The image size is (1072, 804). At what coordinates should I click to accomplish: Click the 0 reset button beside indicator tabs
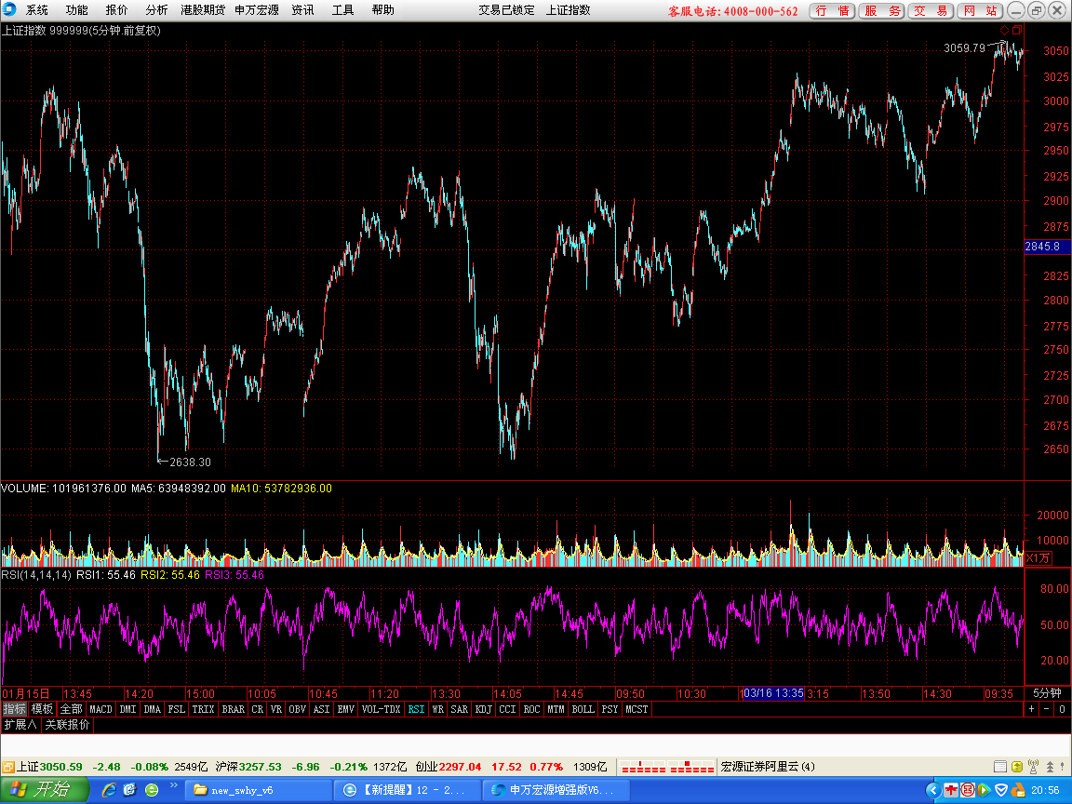[1062, 709]
